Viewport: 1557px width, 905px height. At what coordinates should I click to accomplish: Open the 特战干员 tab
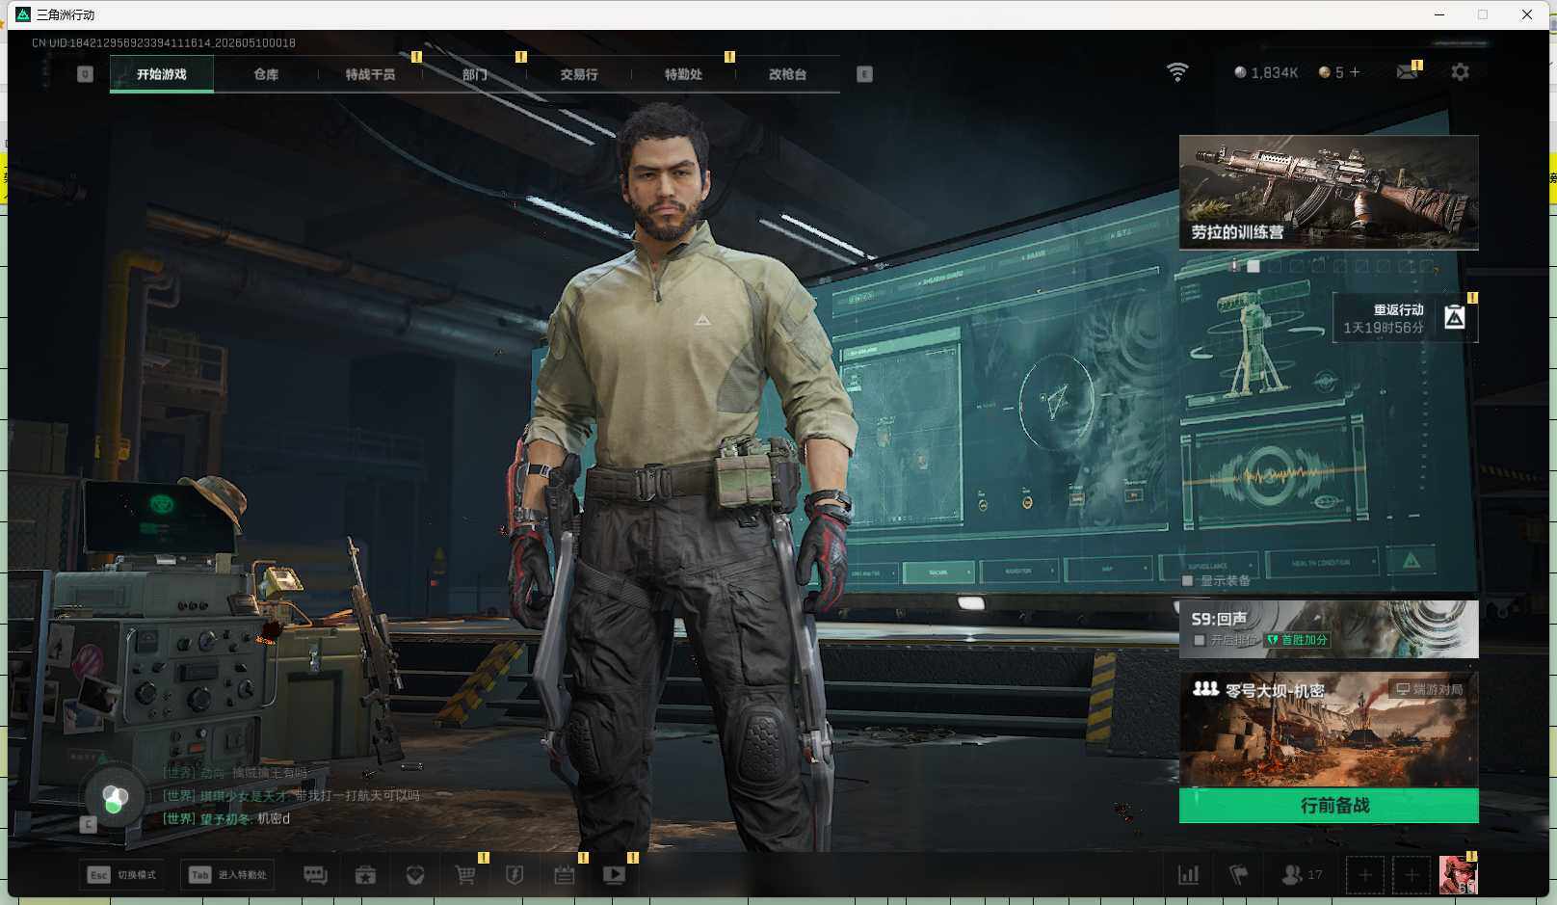(x=370, y=74)
